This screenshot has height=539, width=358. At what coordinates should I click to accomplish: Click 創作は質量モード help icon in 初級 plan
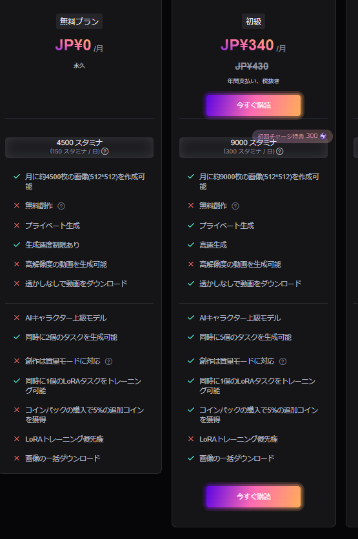[x=283, y=361]
